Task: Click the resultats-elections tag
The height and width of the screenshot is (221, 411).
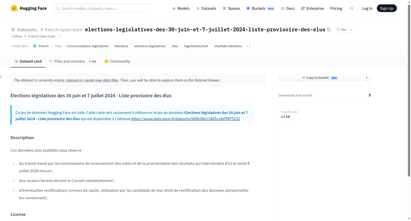Action: (228, 46)
